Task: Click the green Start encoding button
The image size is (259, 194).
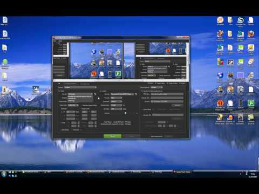Action: 112,136
